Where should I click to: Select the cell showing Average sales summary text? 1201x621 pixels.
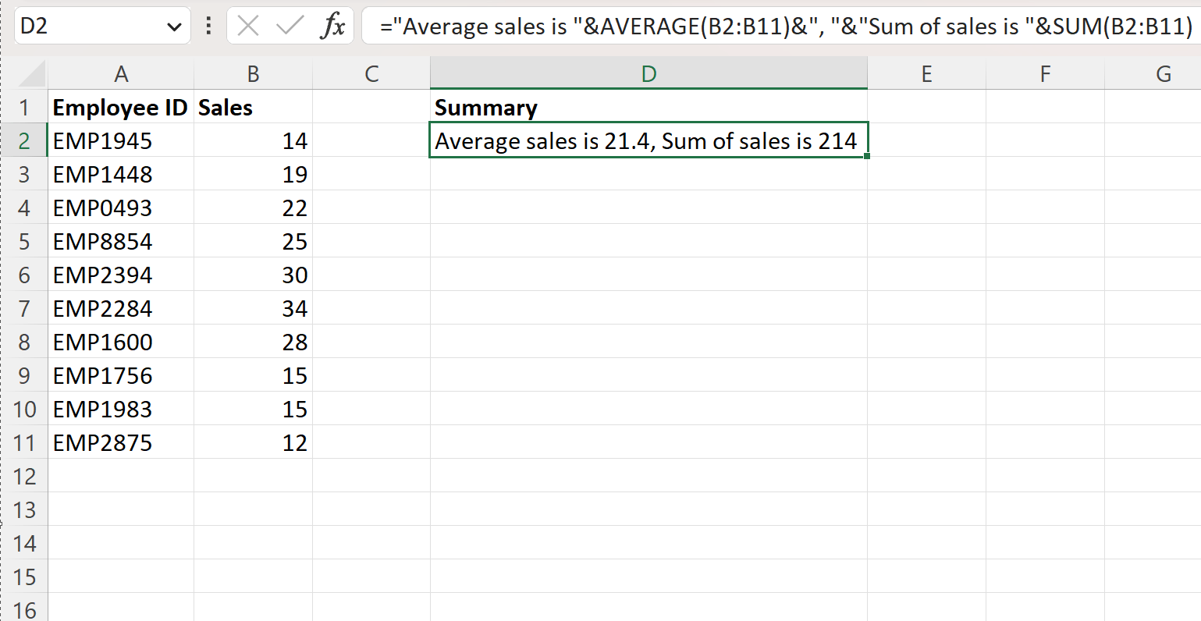648,140
